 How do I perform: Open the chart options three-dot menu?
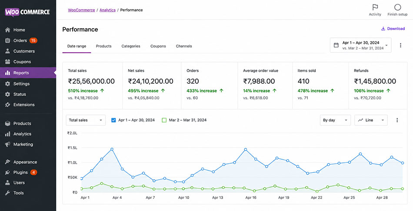(397, 120)
